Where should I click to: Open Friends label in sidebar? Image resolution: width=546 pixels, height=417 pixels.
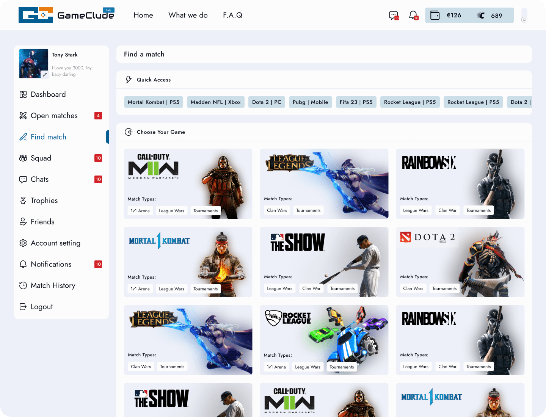point(42,222)
